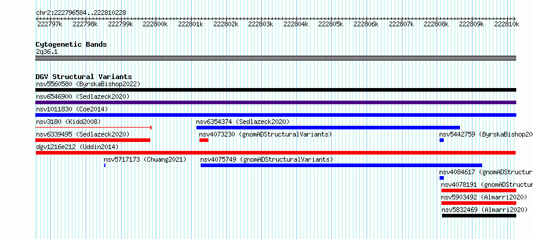Select the small blue nsv5442759 block

pyautogui.click(x=441, y=140)
